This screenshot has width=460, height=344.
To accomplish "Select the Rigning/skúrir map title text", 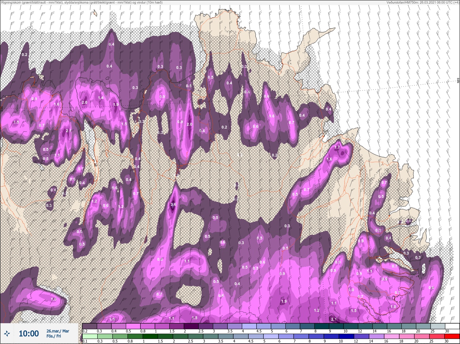I will [82, 3].
